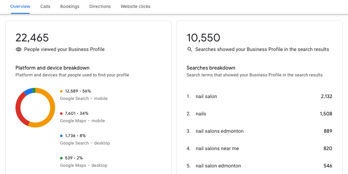
Task: Open the Bookings tab
Action: point(70,6)
